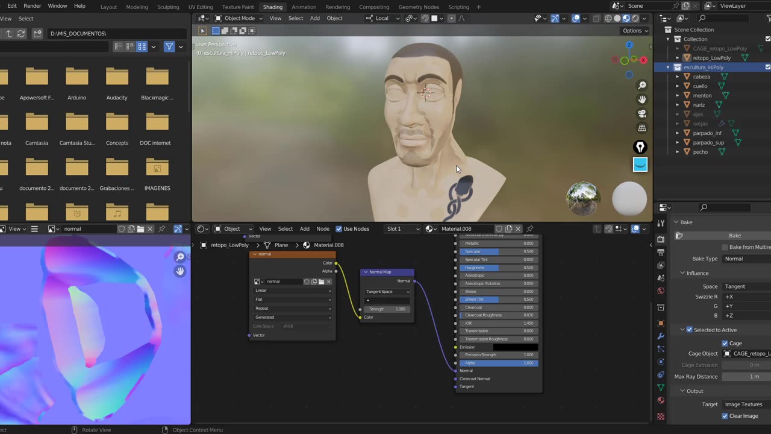Click the viewport pan hand icon
This screenshot has width=771, height=434.
(x=642, y=99)
